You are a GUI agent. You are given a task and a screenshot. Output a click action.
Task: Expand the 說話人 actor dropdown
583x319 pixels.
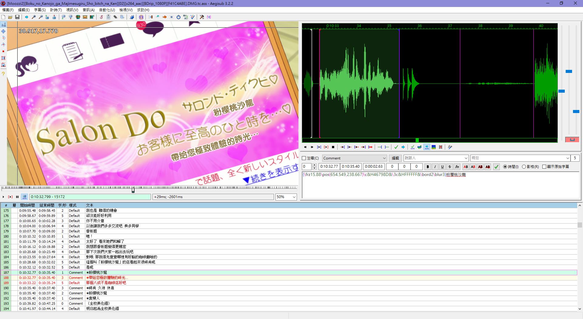(x=466, y=158)
